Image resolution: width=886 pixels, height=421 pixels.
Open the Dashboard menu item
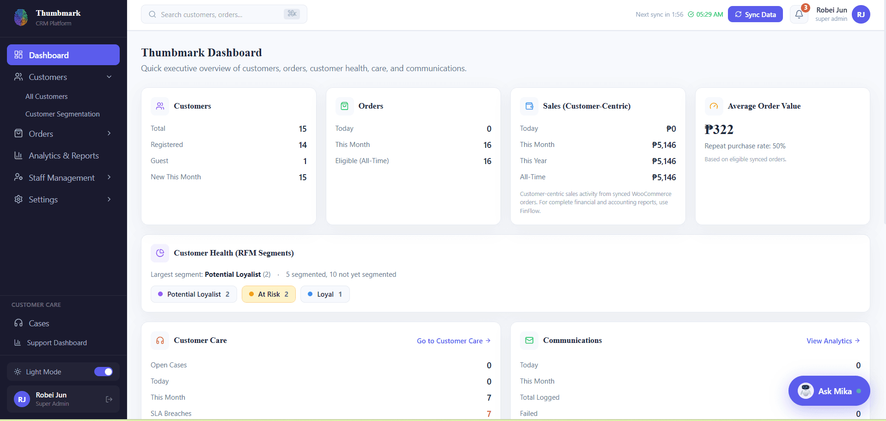[63, 55]
